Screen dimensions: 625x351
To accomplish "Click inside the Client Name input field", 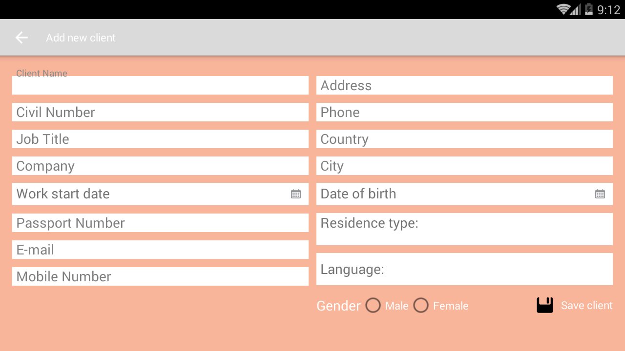I will [x=160, y=85].
